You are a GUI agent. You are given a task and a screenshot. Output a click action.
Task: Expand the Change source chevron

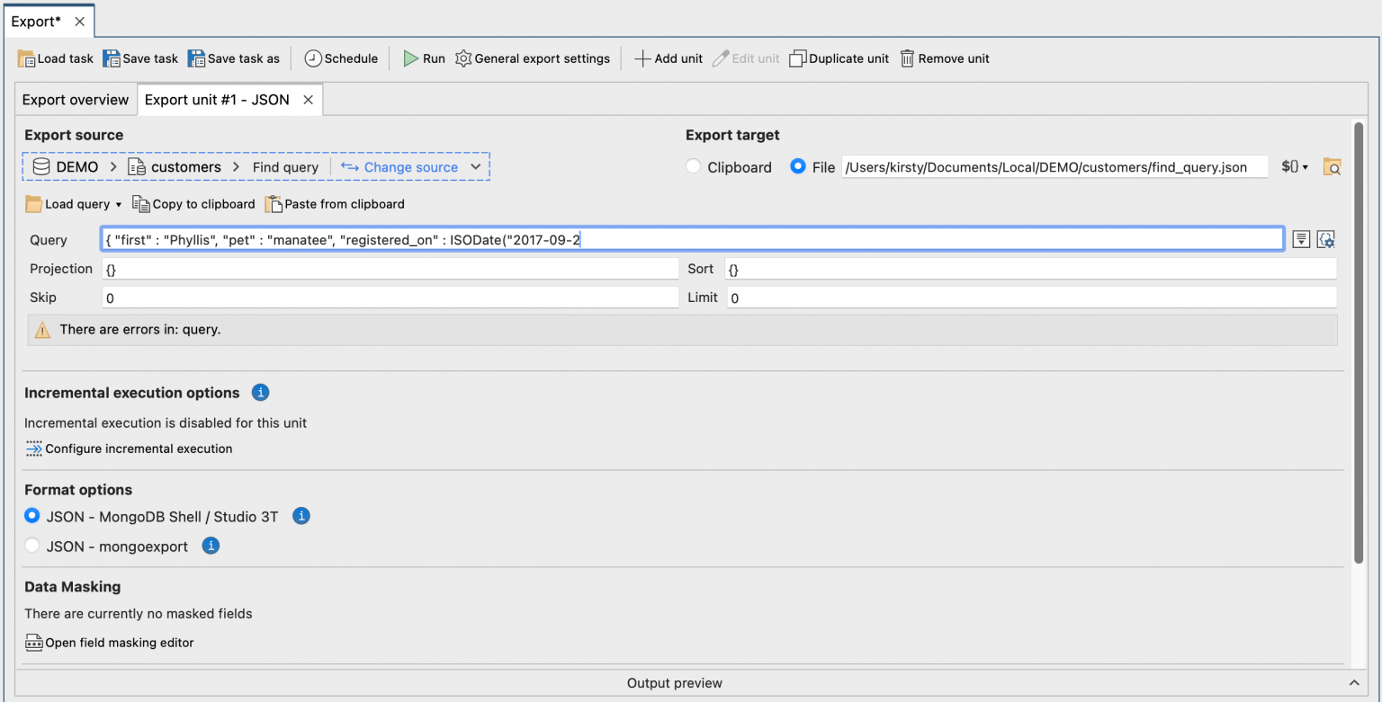tap(476, 166)
